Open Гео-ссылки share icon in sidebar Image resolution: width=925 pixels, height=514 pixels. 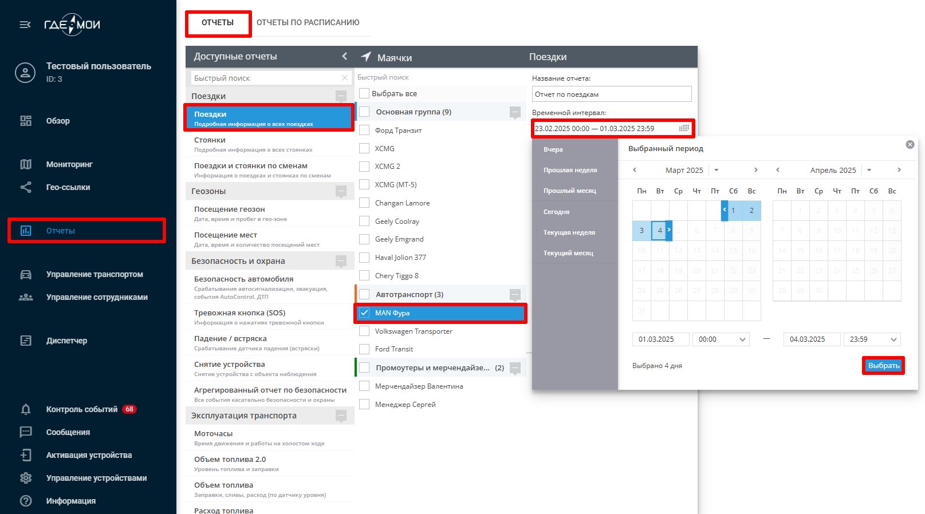click(26, 187)
